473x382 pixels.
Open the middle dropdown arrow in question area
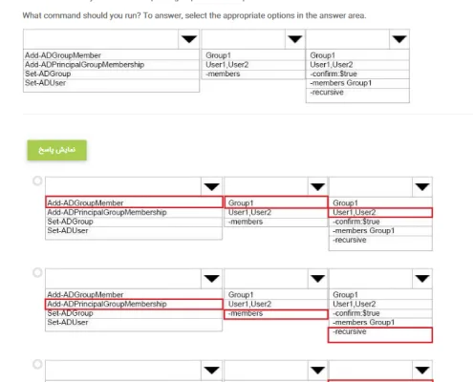(295, 39)
